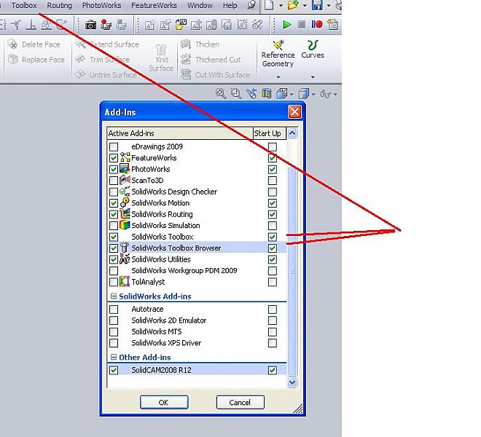481x437 pixels.
Task: Expand the Curves dropdown arrow
Action: (313, 77)
